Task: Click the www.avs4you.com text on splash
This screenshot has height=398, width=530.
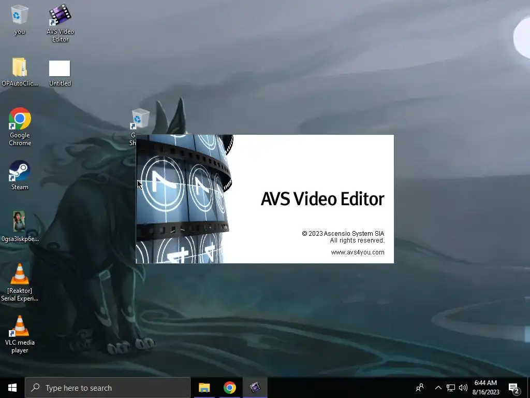Action: pos(358,252)
